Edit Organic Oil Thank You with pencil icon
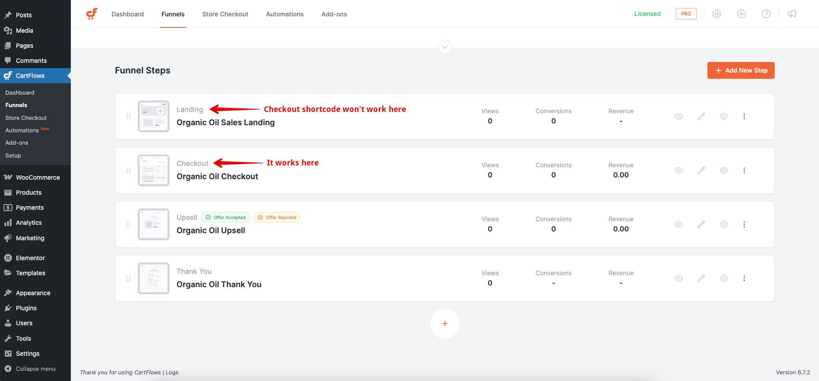This screenshot has height=381, width=819. pos(701,278)
